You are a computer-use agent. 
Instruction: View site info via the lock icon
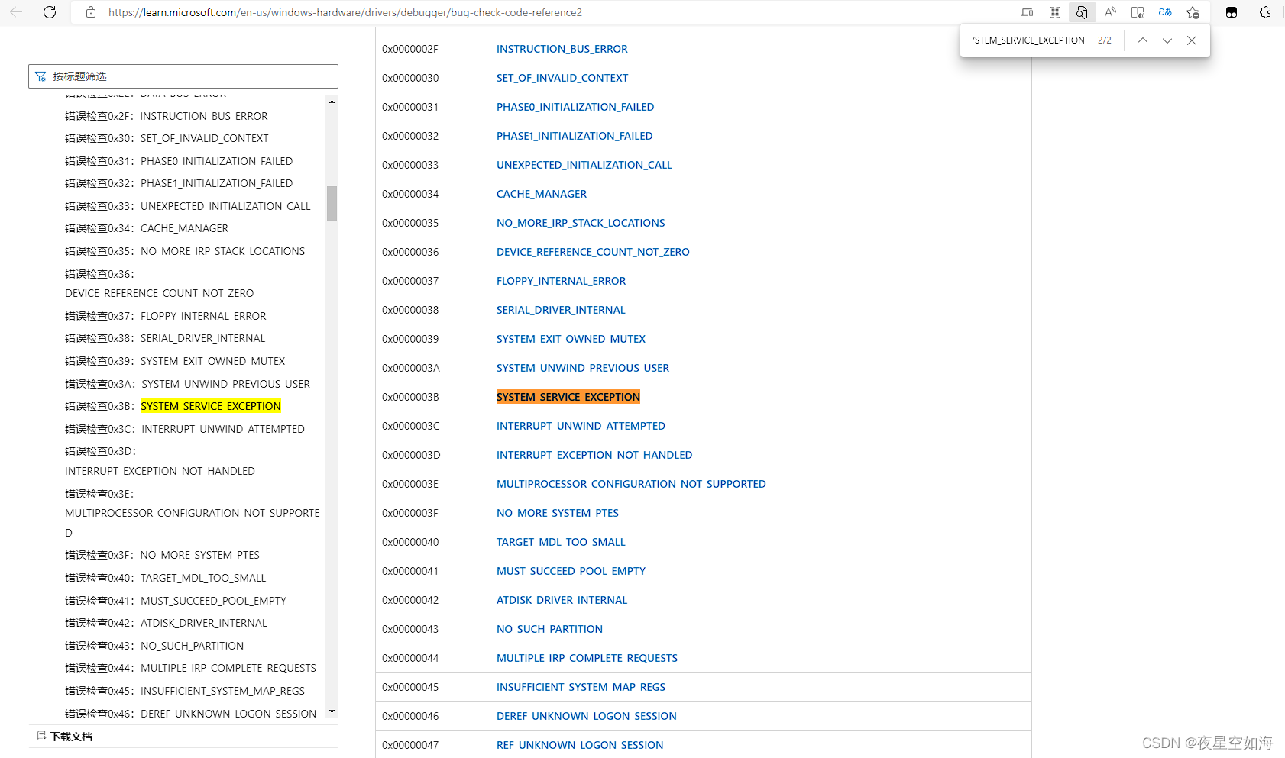tap(91, 12)
